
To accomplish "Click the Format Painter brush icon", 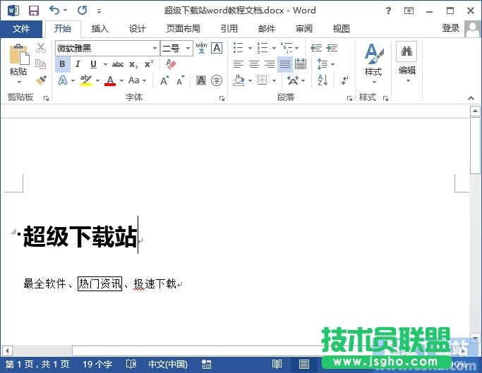I will (41, 80).
